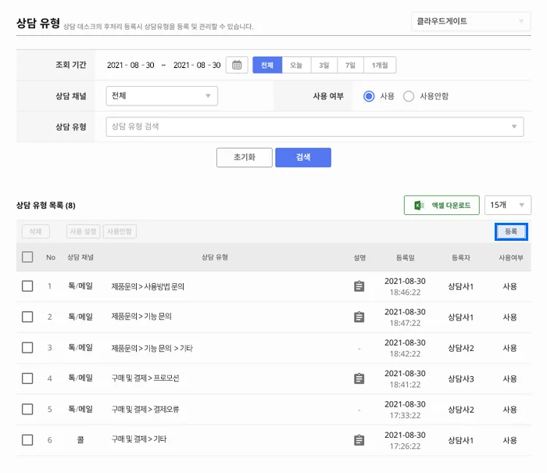Click the 제품문의 > 기능 문의 > 기타 cell
547x473 pixels.
(x=152, y=348)
